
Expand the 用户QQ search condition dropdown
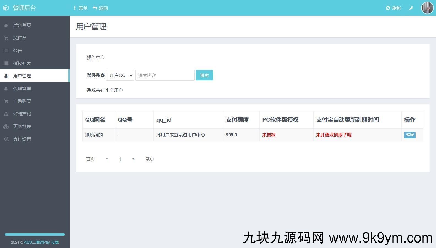[x=120, y=75]
